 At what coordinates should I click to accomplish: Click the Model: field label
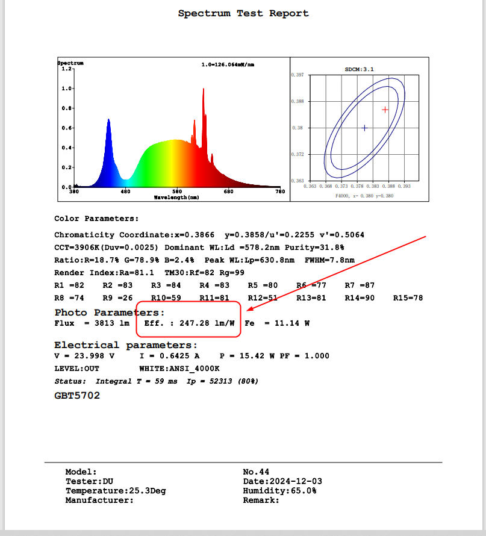[81, 472]
